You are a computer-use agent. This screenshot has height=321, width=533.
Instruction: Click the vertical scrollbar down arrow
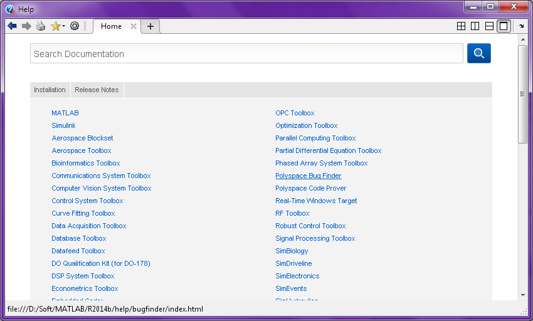click(522, 295)
